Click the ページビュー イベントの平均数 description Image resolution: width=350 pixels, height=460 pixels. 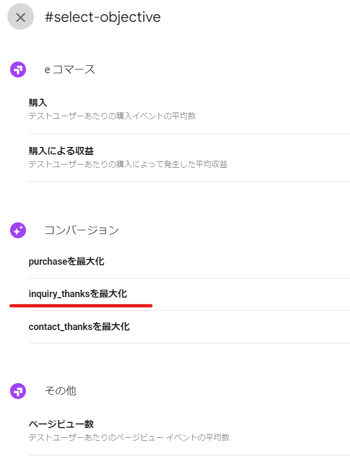pyautogui.click(x=129, y=437)
